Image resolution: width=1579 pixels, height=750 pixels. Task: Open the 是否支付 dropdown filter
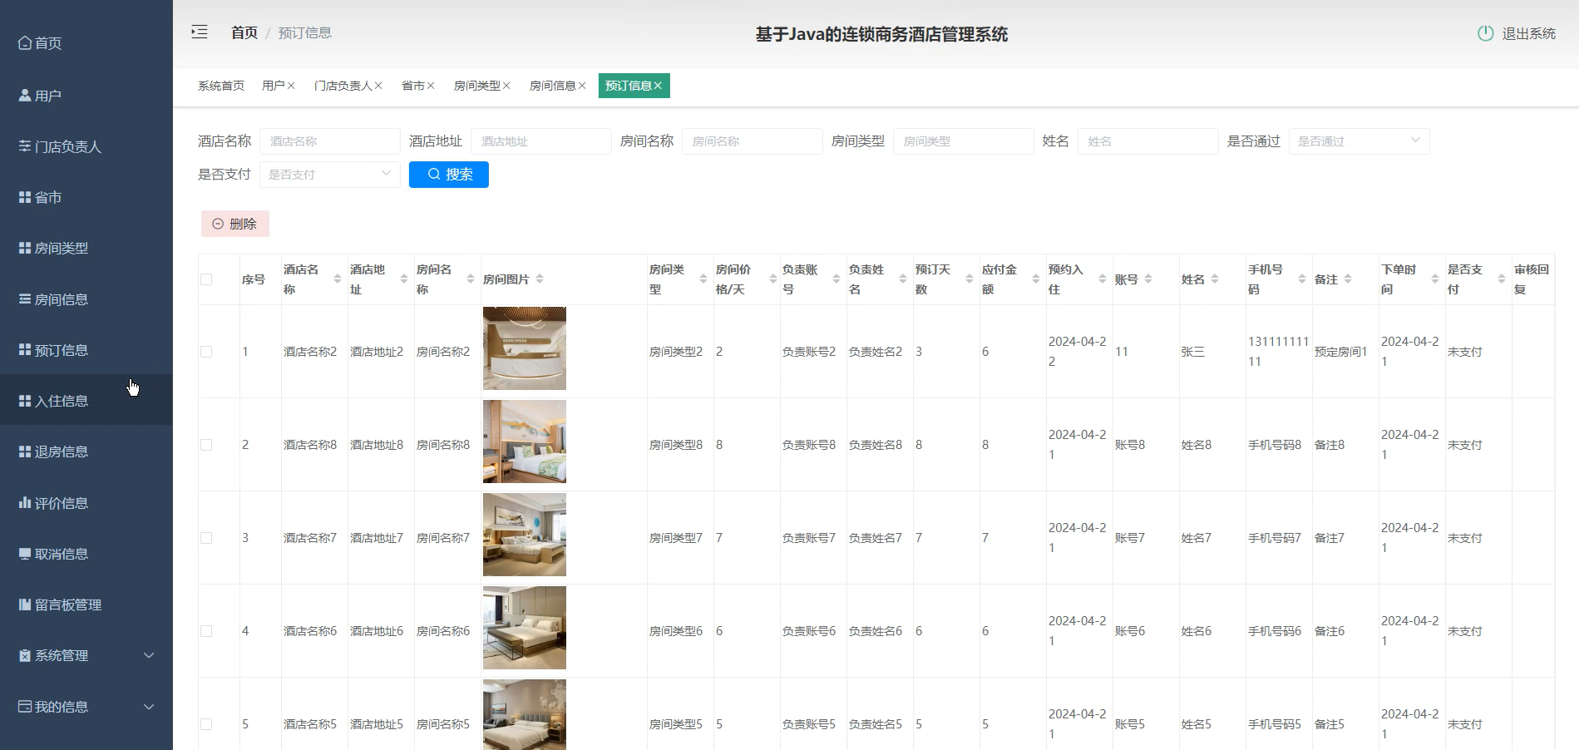(329, 175)
